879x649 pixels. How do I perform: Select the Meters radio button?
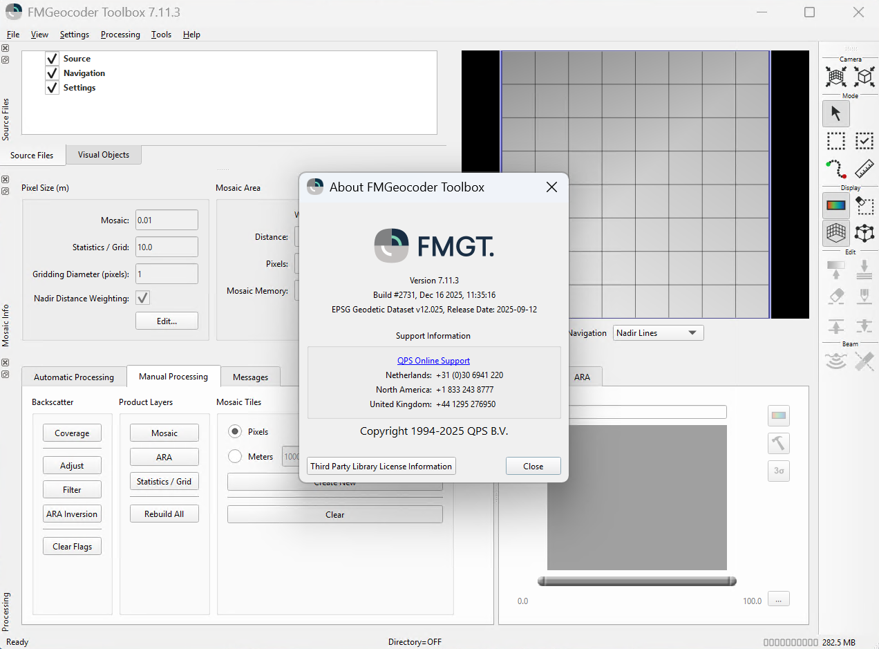235,456
